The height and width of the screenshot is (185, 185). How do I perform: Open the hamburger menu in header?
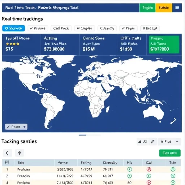tap(177, 8)
